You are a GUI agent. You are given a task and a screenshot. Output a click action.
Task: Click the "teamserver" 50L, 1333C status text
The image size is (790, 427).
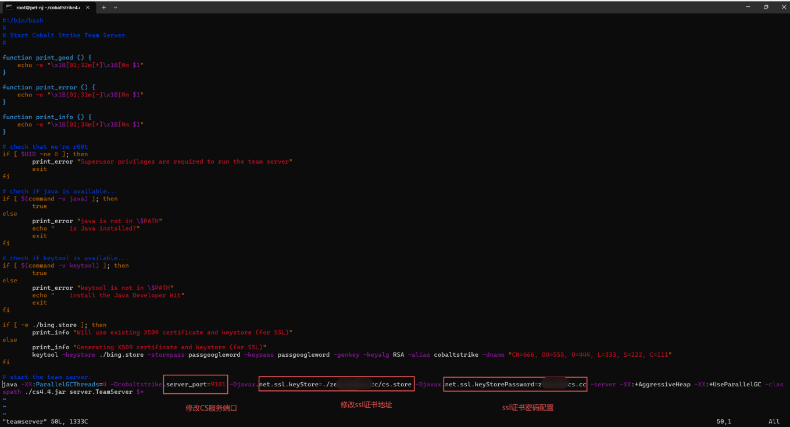click(45, 421)
